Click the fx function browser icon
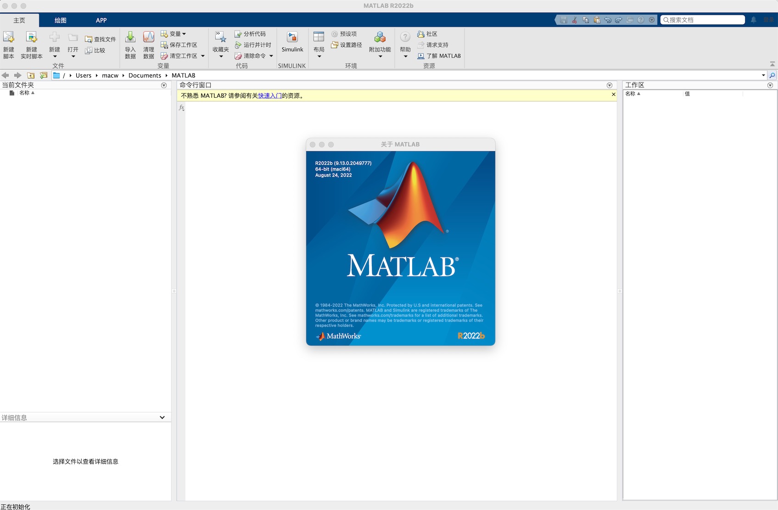Image resolution: width=778 pixels, height=510 pixels. [x=182, y=107]
